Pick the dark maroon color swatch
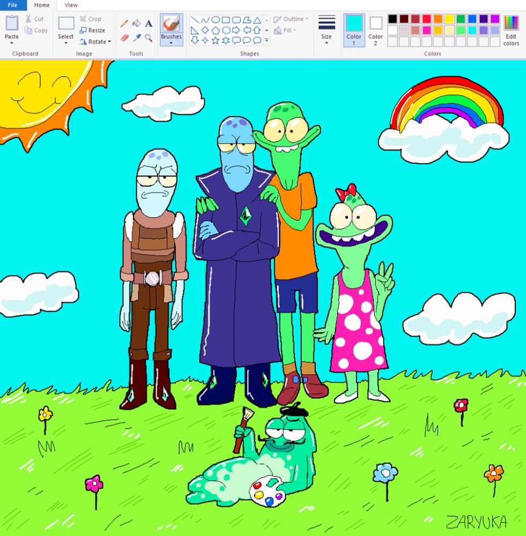Image resolution: width=526 pixels, height=536 pixels. [x=404, y=19]
